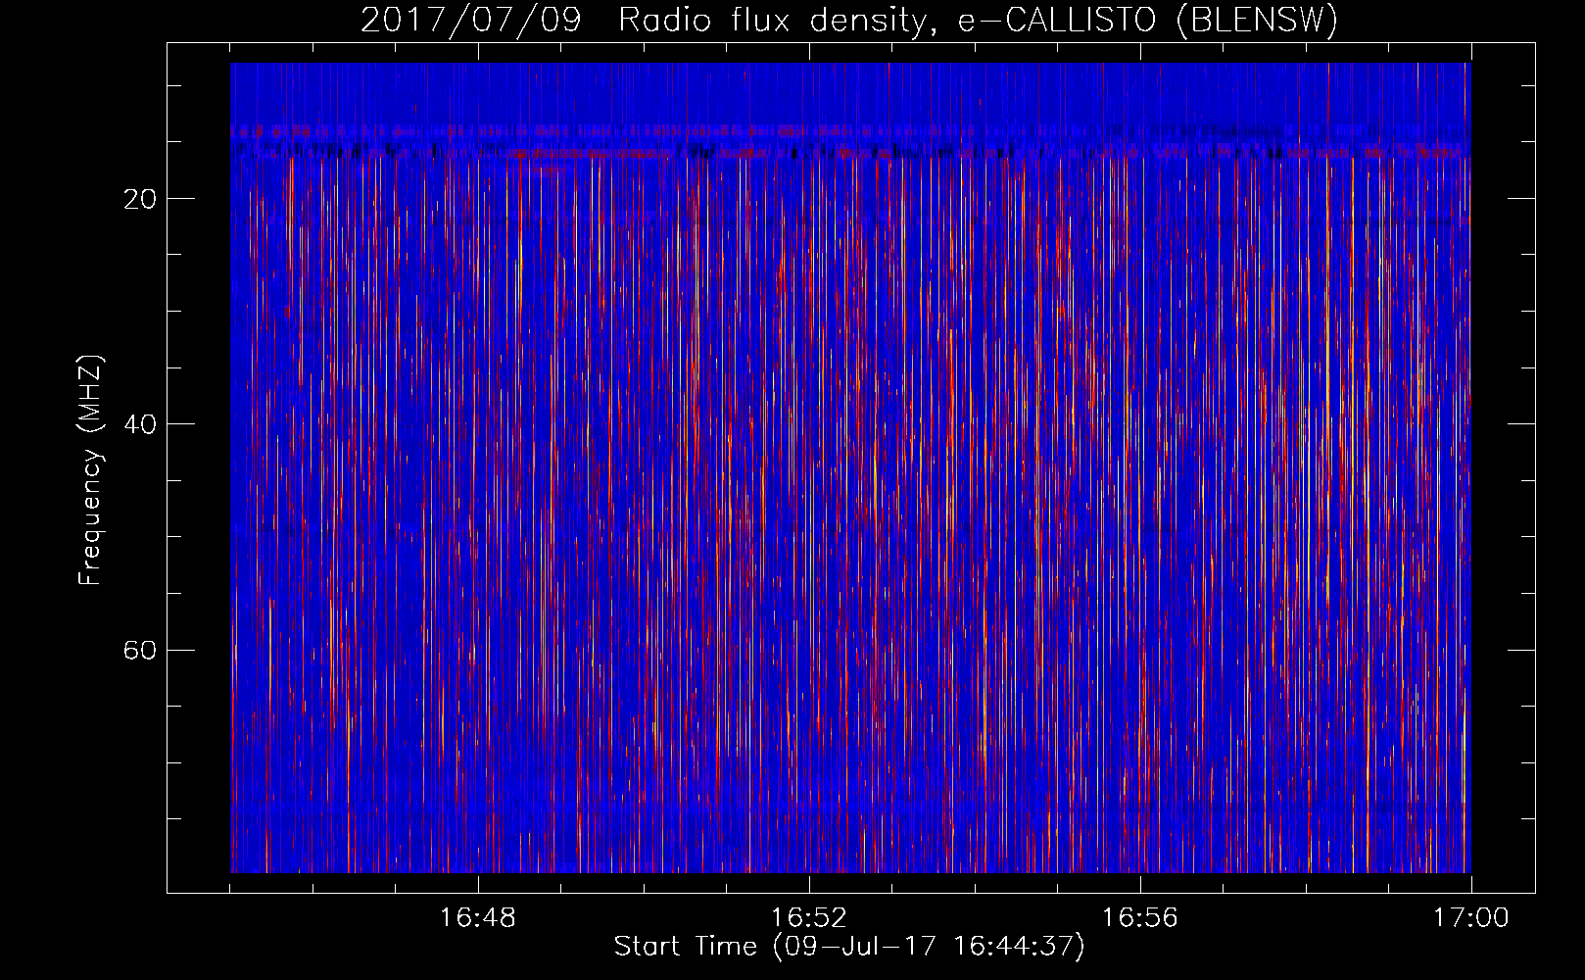Image resolution: width=1585 pixels, height=980 pixels.
Task: Click the 20 MHz frequency tick label
Action: 140,199
